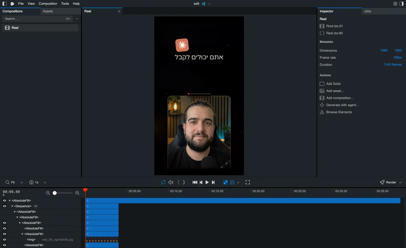Expand the +9 badge on Sequence
406x248 pixels.
[x=36, y=206]
